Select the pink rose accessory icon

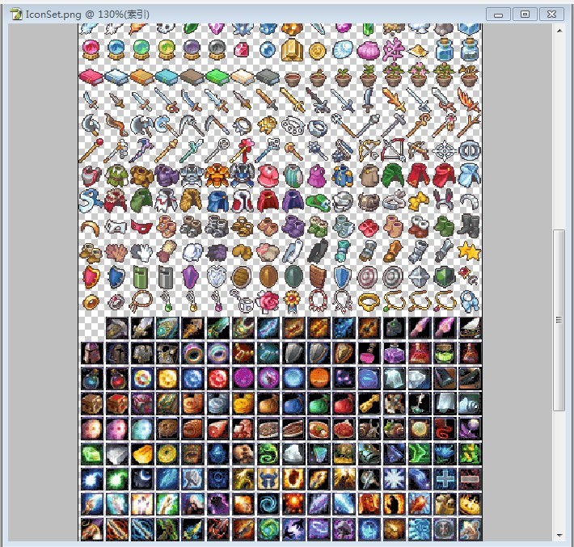coord(268,302)
